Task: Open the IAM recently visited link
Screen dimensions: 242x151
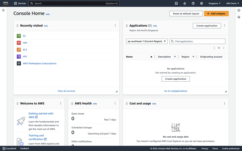Action: click(x=25, y=43)
